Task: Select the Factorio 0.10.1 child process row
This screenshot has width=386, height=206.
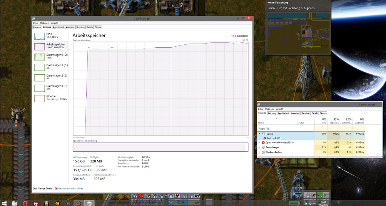Action: pyautogui.click(x=311, y=138)
